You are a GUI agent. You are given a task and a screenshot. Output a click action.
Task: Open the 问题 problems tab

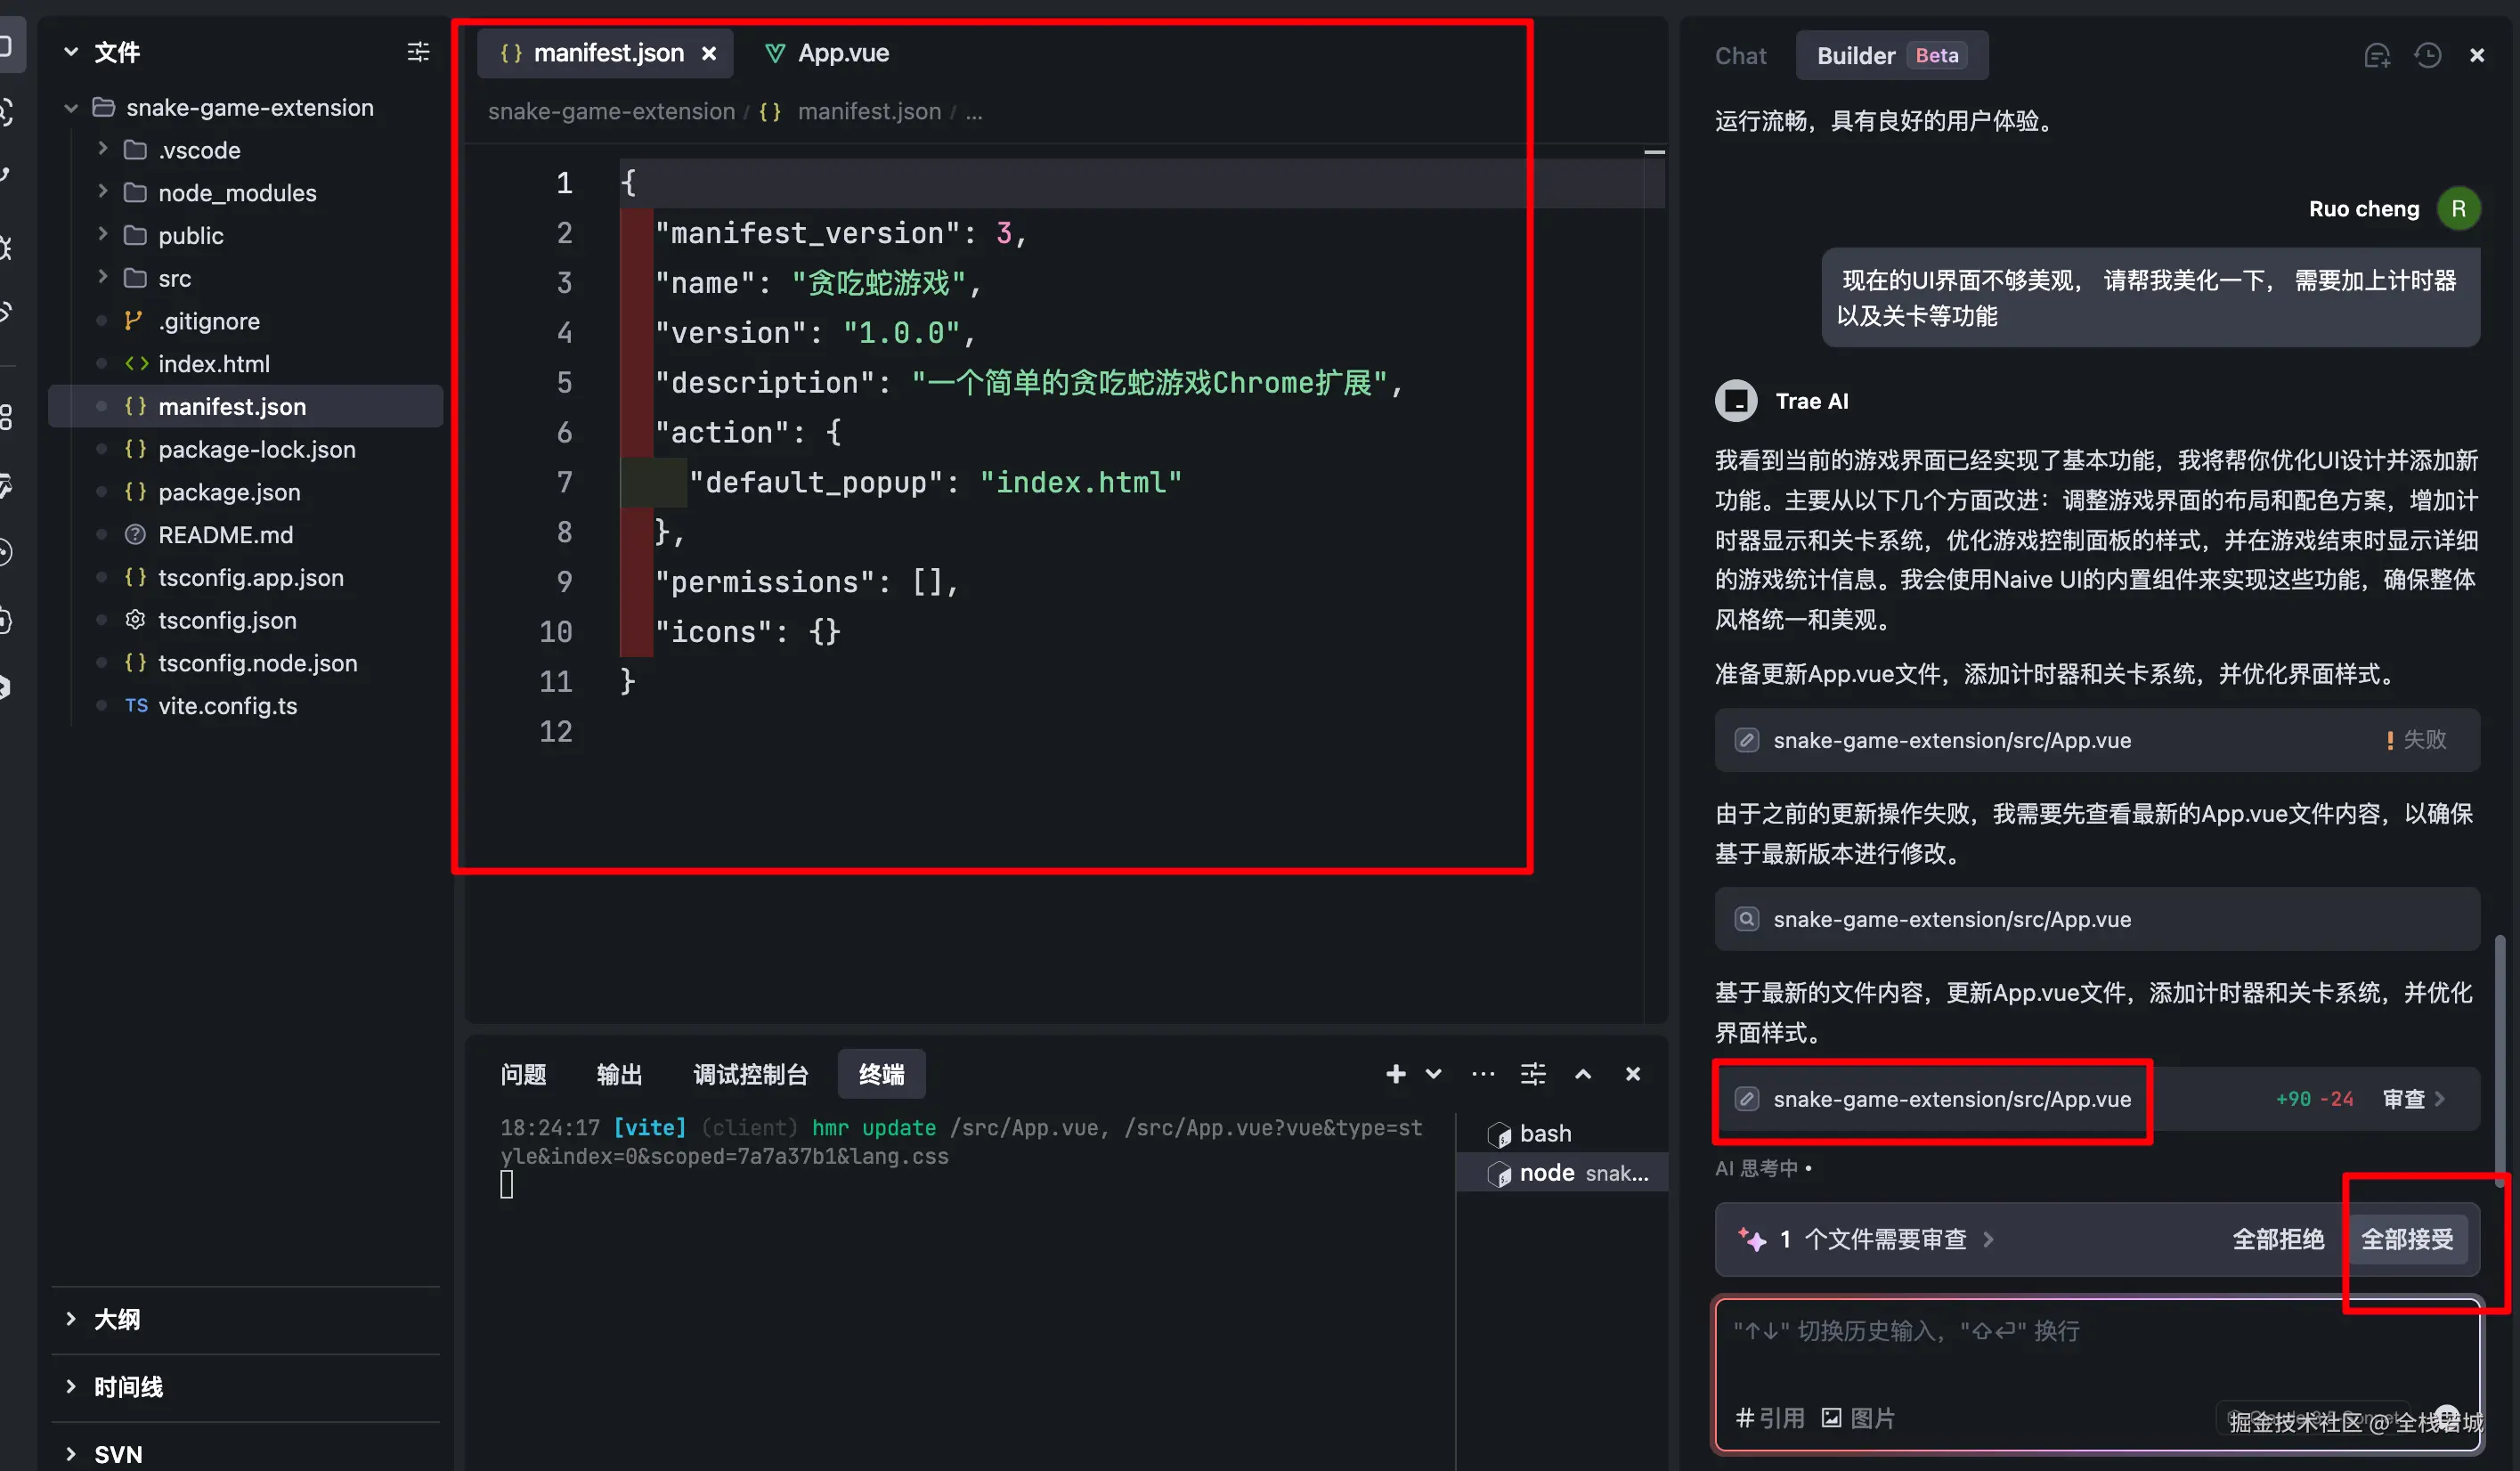pos(523,1074)
